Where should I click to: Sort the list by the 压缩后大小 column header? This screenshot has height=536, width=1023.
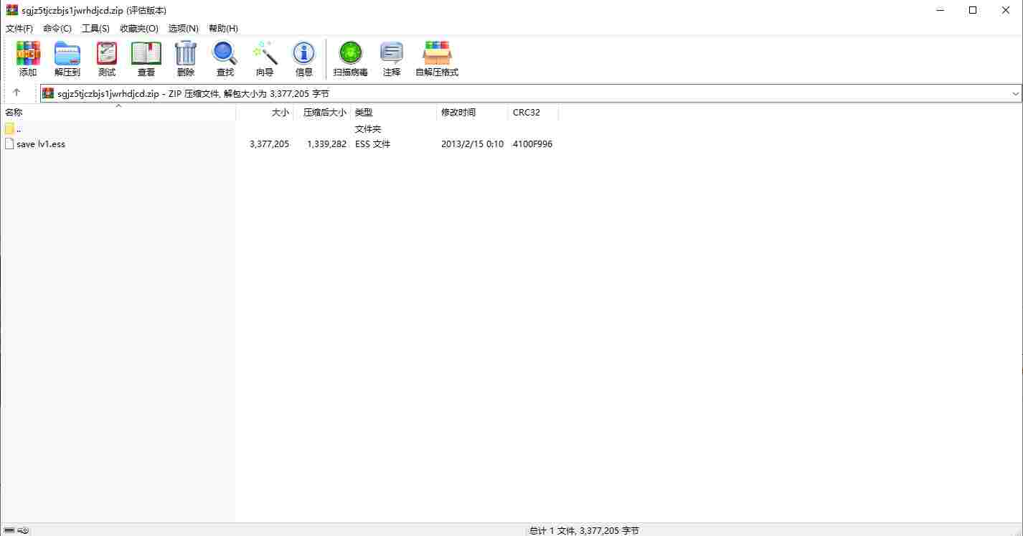click(x=322, y=113)
